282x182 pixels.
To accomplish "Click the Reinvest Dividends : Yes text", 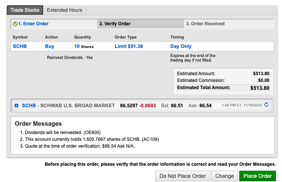I will point(70,57).
